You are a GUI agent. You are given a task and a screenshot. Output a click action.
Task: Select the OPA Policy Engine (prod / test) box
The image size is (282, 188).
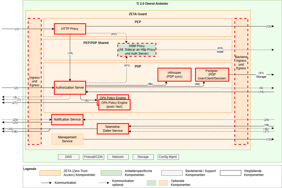[x=114, y=105]
